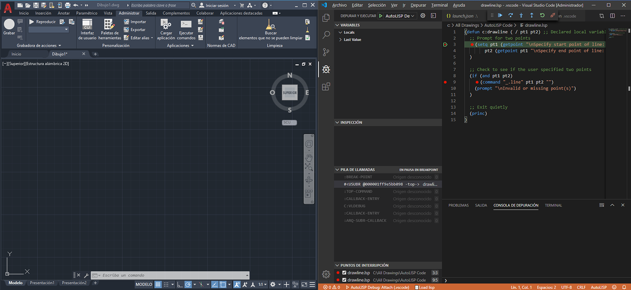Uncheck drawline.lsp breakpoint 9:5 checkbox
631x290 pixels.
point(344,280)
